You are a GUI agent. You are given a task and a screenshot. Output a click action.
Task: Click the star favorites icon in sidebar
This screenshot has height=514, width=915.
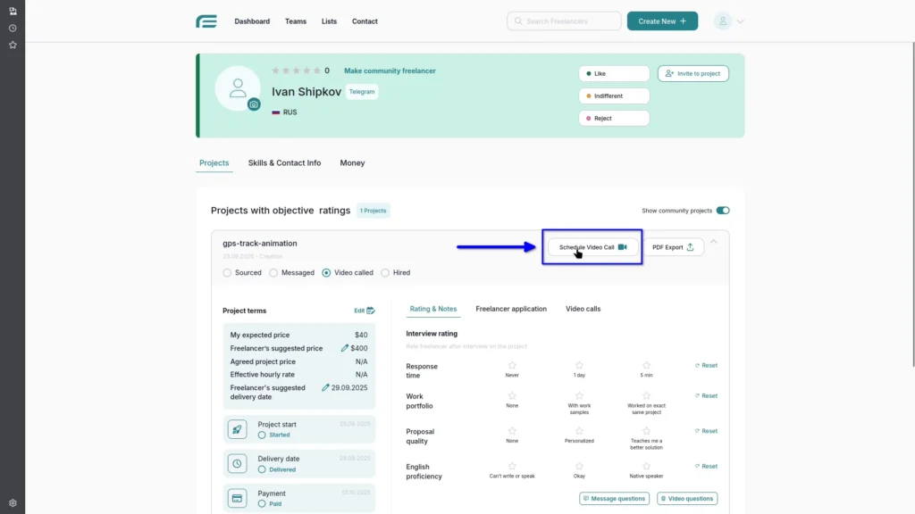click(x=13, y=43)
